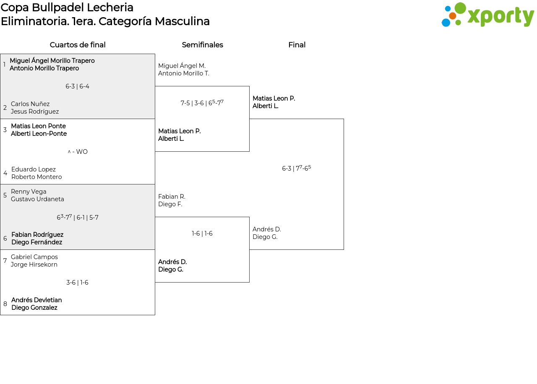Click the 6-3 | 6-4 quarterfinal score
The height and width of the screenshot is (384, 537).
coord(77,86)
